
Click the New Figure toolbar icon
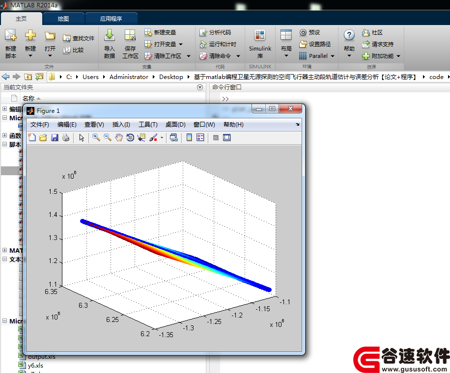(x=32, y=137)
